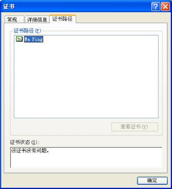
Task: Click the highlighted Ma Ping text label
Action: [34, 39]
